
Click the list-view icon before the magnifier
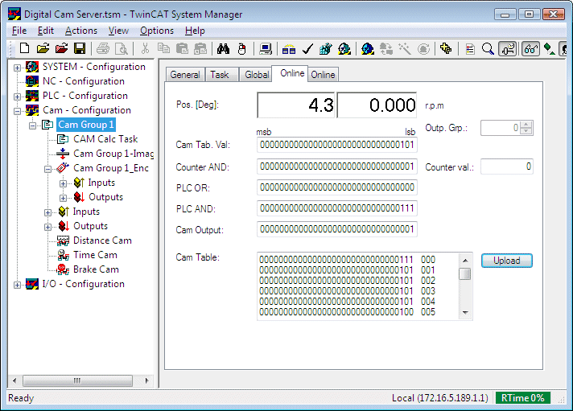(x=470, y=48)
